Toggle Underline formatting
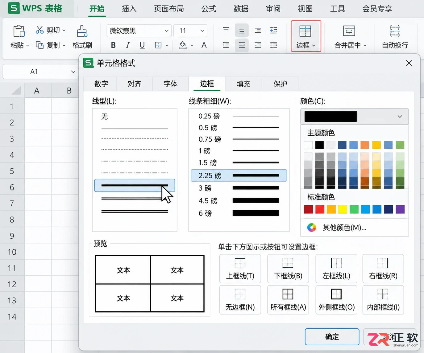Image resolution: width=424 pixels, height=353 pixels. (x=142, y=45)
